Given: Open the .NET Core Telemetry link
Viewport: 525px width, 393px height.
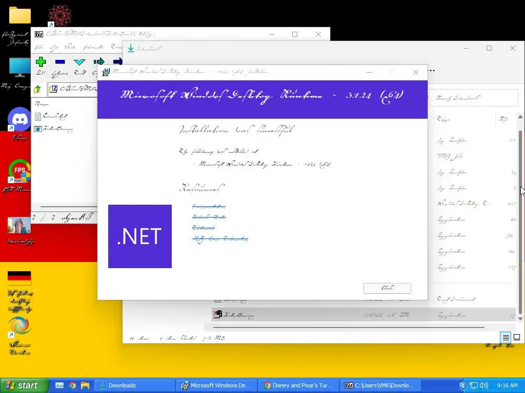Looking at the screenshot, I should point(220,239).
